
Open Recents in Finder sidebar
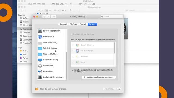click(25, 22)
